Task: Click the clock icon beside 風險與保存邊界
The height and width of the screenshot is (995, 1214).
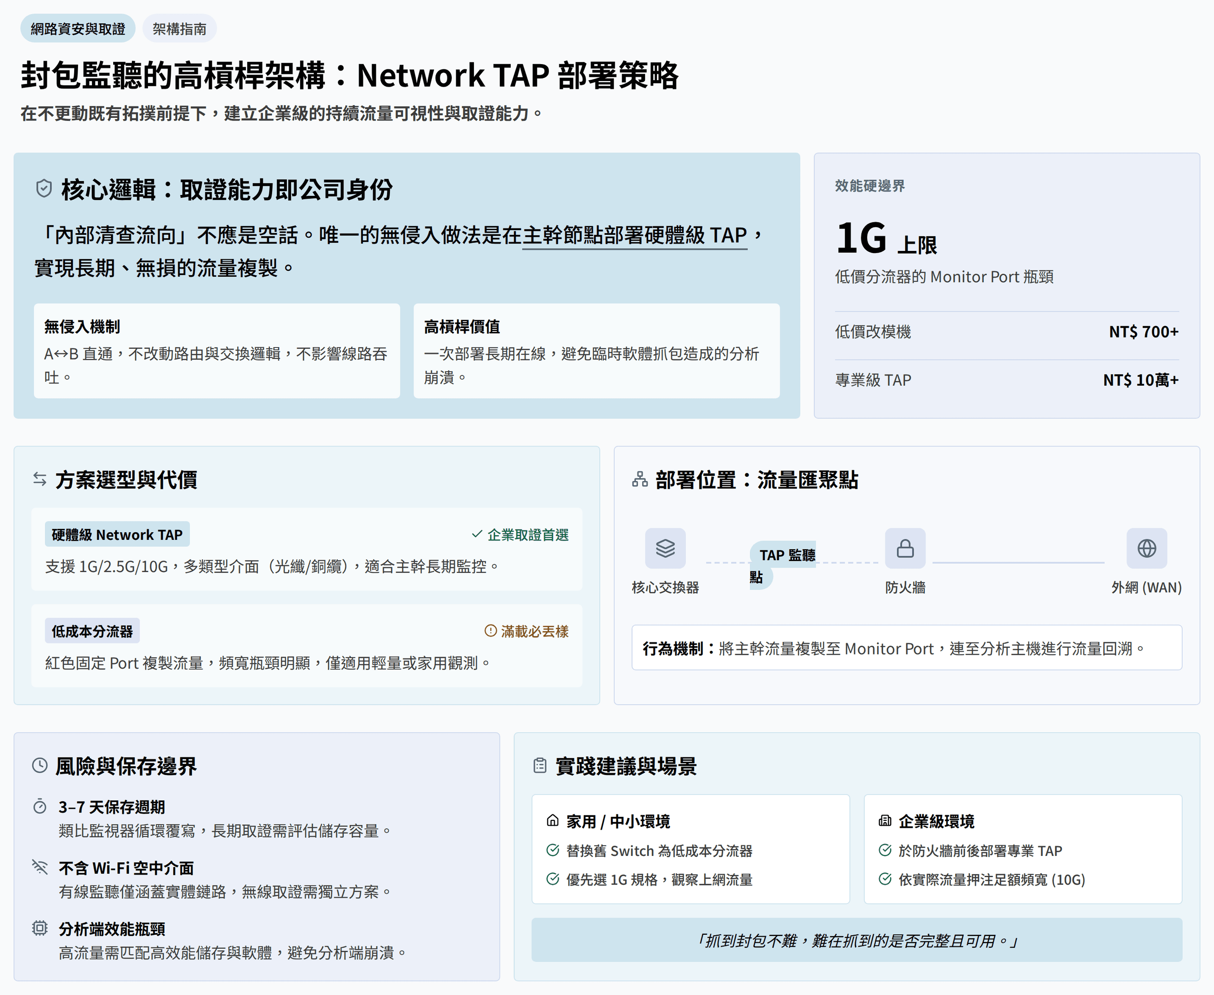Action: click(39, 765)
